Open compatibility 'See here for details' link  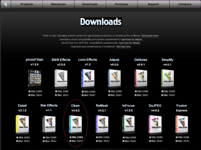tap(132, 39)
